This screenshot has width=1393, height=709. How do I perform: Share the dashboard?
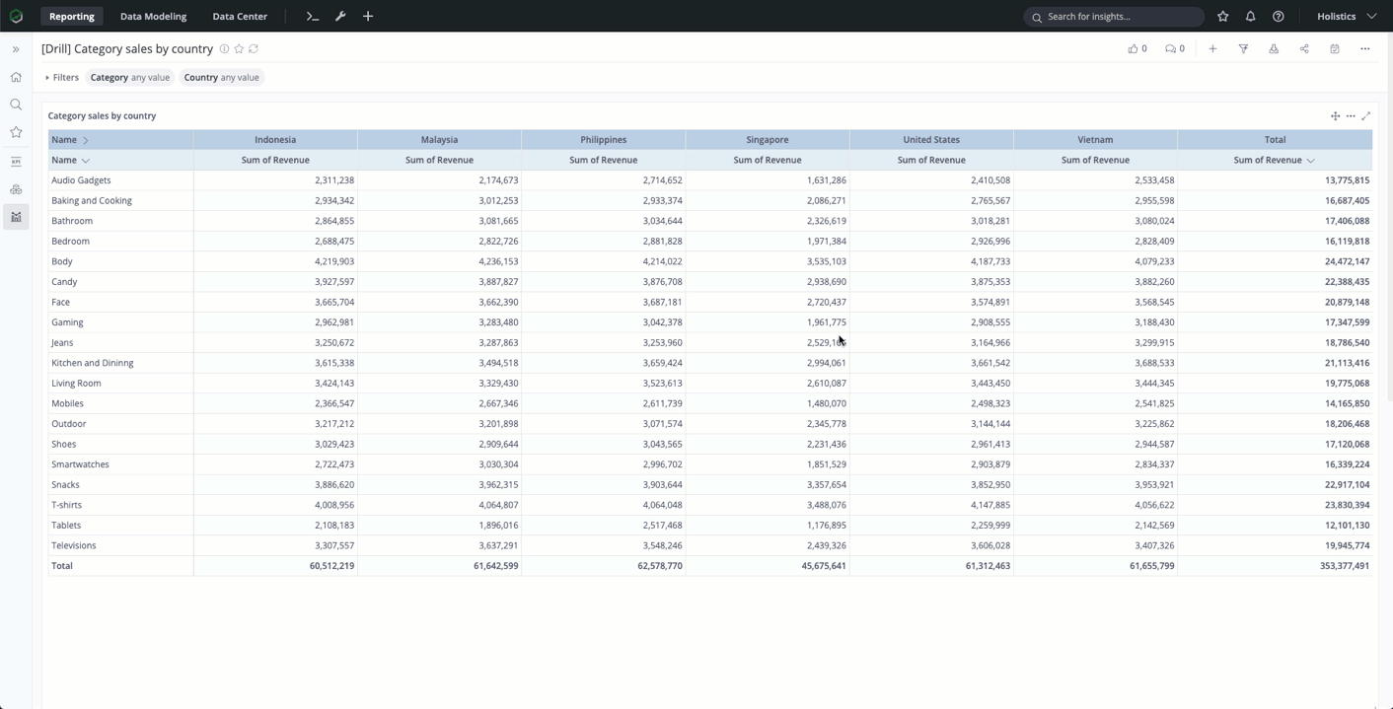click(x=1304, y=48)
